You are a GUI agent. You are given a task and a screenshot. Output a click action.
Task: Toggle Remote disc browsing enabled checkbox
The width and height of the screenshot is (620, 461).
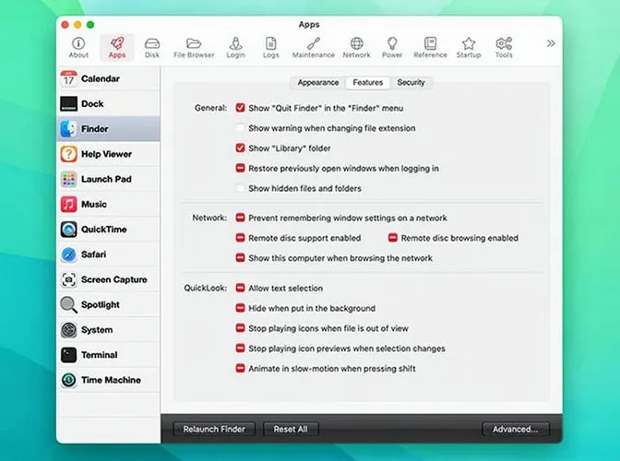(x=393, y=238)
